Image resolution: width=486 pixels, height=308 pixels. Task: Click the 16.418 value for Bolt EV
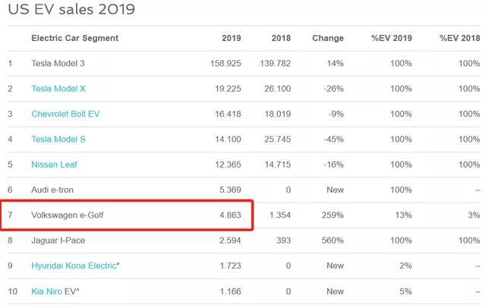228,114
